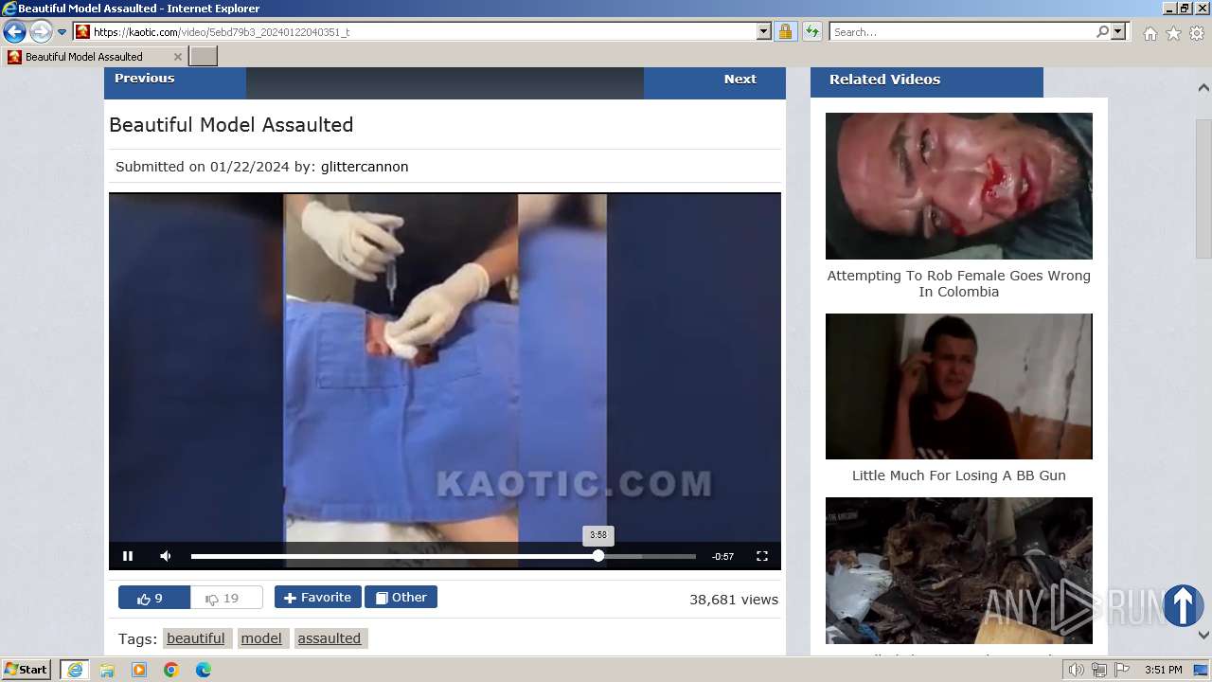This screenshot has height=682, width=1212.
Task: Open the Windows Start menu
Action: point(27,669)
